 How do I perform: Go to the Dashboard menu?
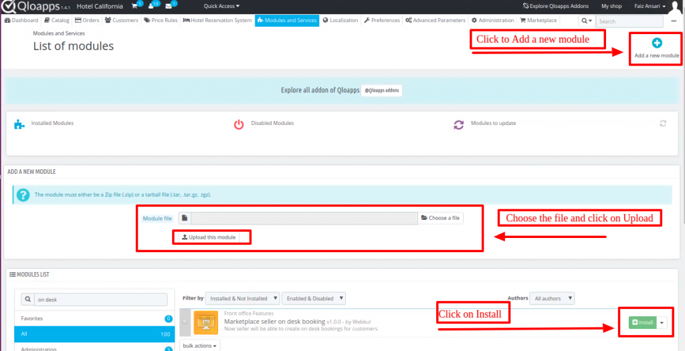tap(21, 20)
